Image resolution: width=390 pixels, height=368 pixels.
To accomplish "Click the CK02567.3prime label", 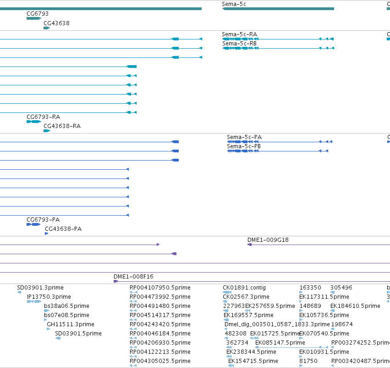I will [x=246, y=297].
